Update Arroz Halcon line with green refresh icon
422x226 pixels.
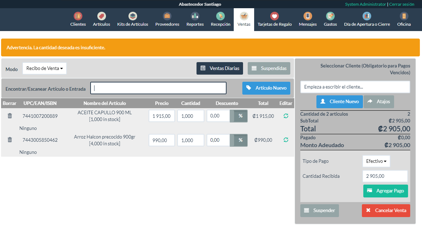coord(286,140)
